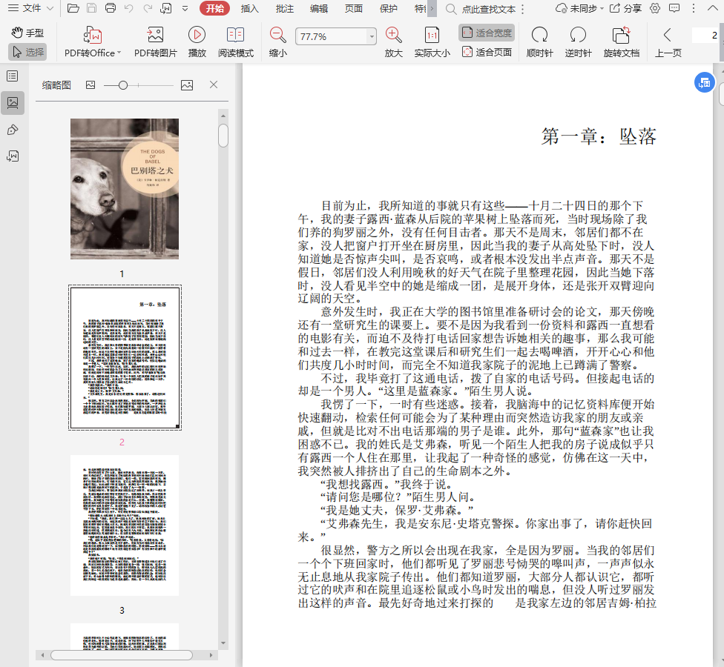Screen dimensions: 724x667
Task: Switch to the 页面 tab
Action: click(x=354, y=8)
